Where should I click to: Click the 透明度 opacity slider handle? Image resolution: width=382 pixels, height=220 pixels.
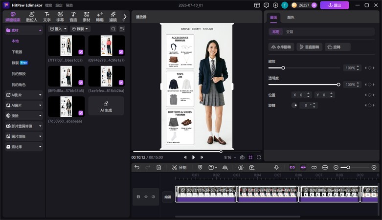tap(338, 85)
